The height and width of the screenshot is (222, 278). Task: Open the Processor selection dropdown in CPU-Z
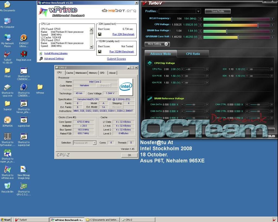[94, 143]
